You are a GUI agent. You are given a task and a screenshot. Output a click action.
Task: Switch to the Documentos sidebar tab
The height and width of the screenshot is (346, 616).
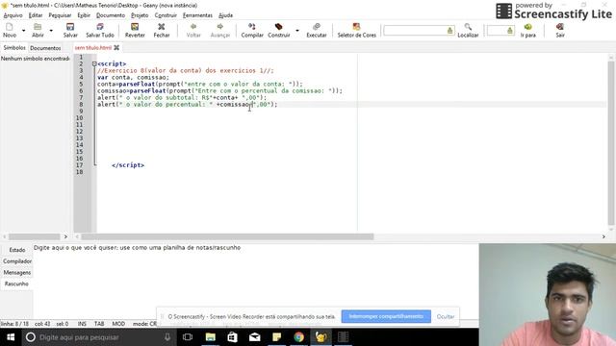pyautogui.click(x=45, y=48)
